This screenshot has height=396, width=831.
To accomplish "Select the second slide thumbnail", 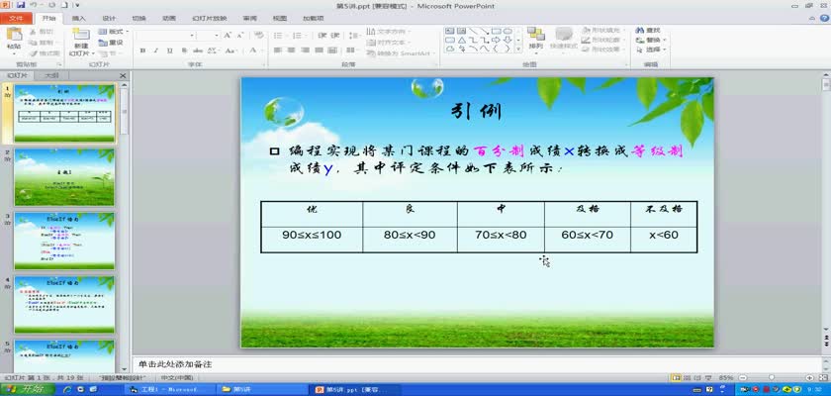I will [x=63, y=176].
